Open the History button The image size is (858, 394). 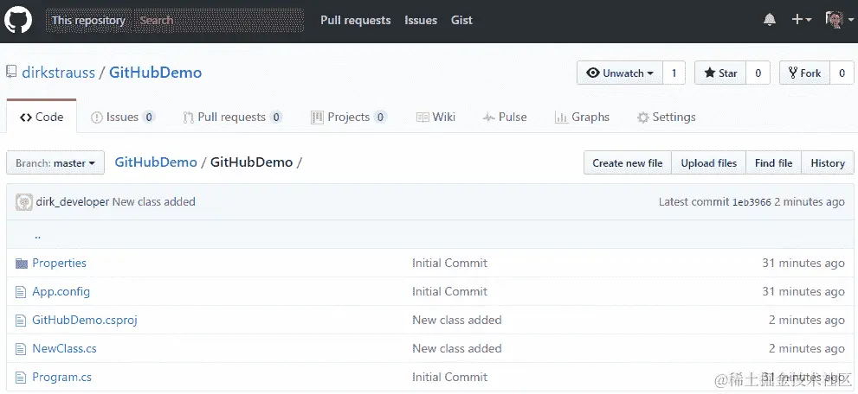(x=828, y=162)
